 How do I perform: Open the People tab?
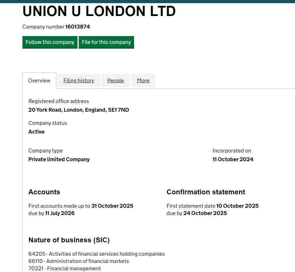point(115,80)
